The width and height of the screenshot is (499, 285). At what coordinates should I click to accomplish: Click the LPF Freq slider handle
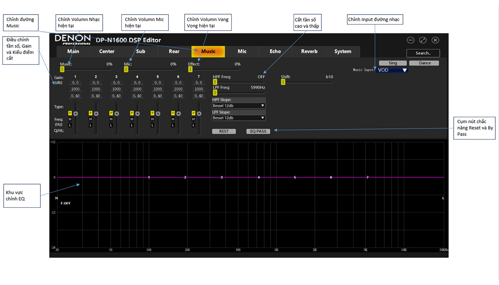(215, 93)
